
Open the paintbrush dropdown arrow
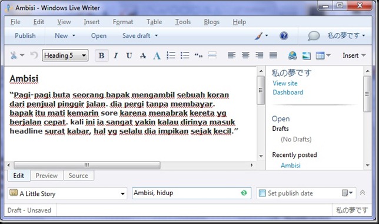tap(267, 35)
